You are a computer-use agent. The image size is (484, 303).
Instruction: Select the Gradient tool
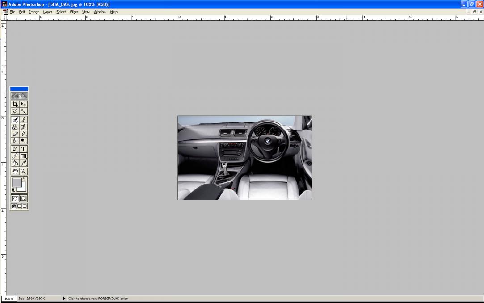23,156
